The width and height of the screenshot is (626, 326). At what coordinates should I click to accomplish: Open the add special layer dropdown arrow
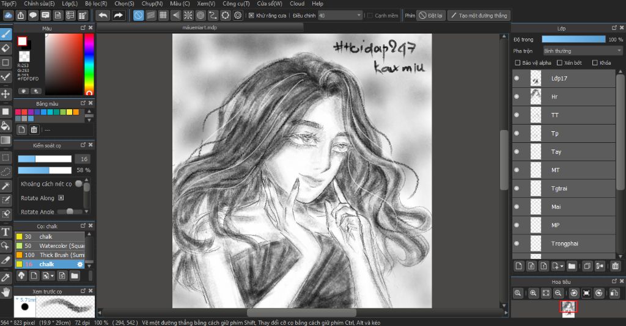[x=562, y=266]
